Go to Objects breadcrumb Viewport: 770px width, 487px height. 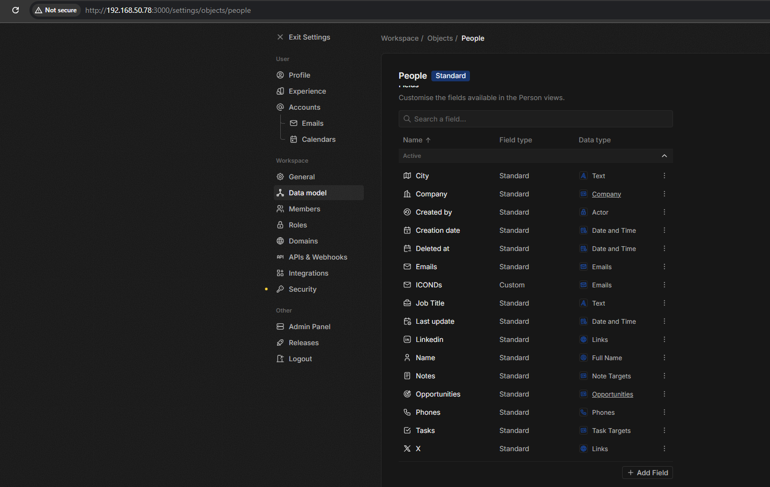pyautogui.click(x=440, y=39)
